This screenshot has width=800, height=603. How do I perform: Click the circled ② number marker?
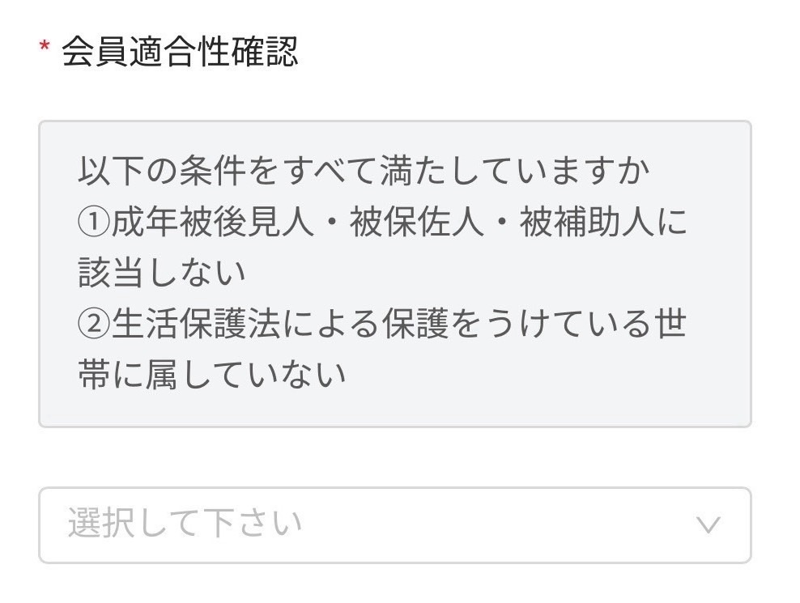pyautogui.click(x=93, y=324)
